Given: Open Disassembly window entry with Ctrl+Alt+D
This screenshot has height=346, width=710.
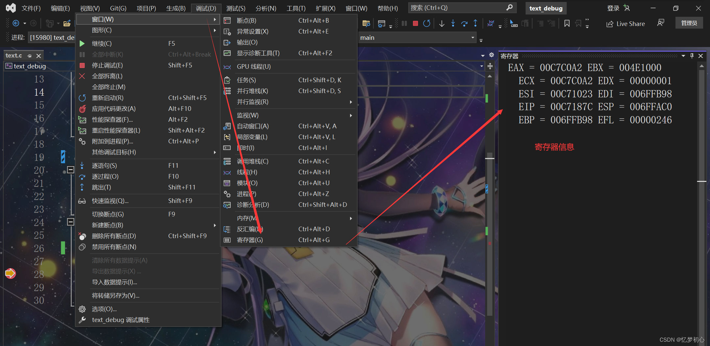Looking at the screenshot, I should [x=289, y=229].
